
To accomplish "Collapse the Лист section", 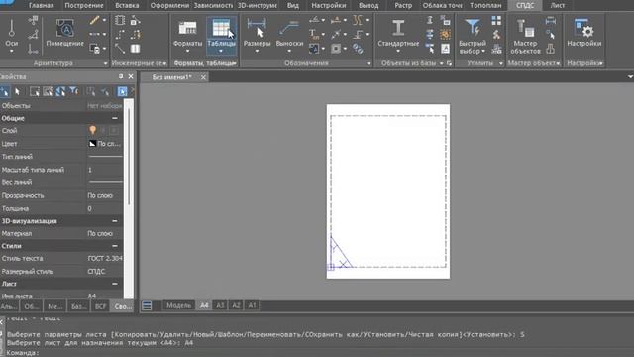I will point(115,284).
